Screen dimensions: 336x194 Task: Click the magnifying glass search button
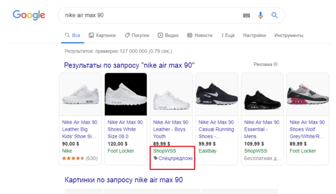coord(274,15)
